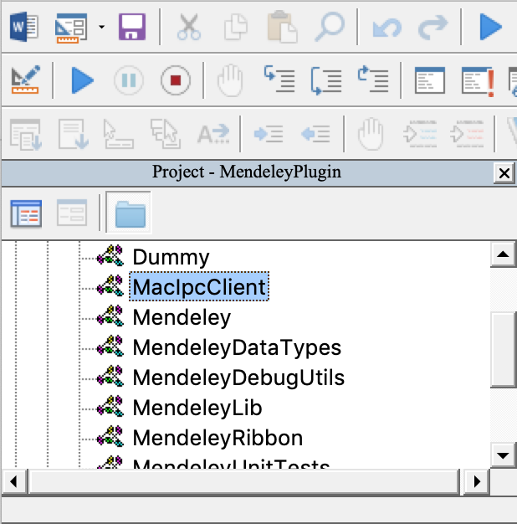This screenshot has width=517, height=524.
Task: Select the MendeleyRibbon module
Action: pyautogui.click(x=218, y=438)
